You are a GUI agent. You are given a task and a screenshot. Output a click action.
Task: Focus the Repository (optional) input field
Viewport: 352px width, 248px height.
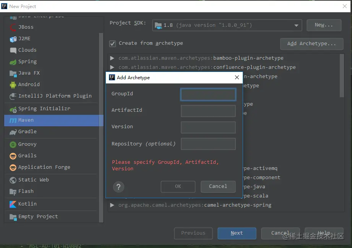(x=208, y=144)
